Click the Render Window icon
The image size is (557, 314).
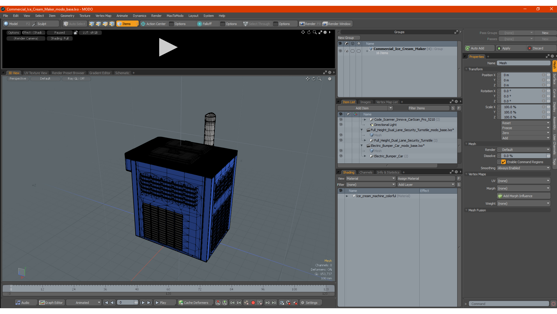(325, 24)
